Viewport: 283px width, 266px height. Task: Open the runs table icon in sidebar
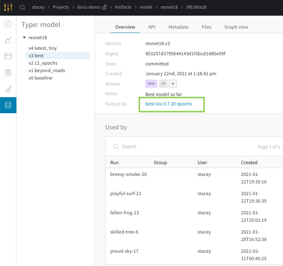point(8,56)
